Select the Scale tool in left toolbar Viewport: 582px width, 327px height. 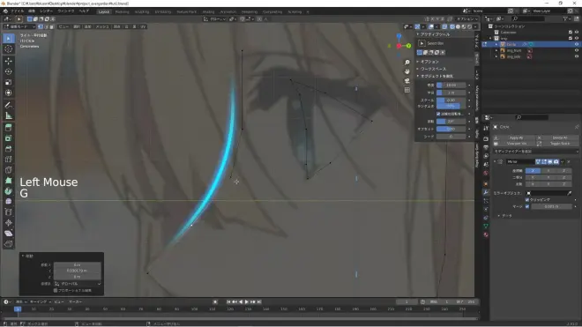[9, 82]
